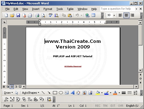Toggle center alignment
The width and height of the screenshot is (144, 109).
tap(126, 15)
